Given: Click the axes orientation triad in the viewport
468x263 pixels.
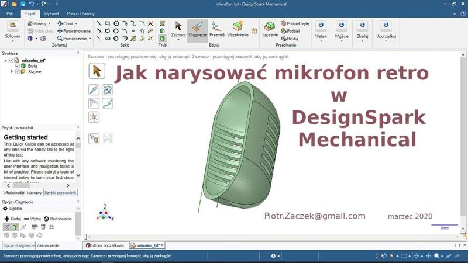Looking at the screenshot, I should [x=105, y=213].
